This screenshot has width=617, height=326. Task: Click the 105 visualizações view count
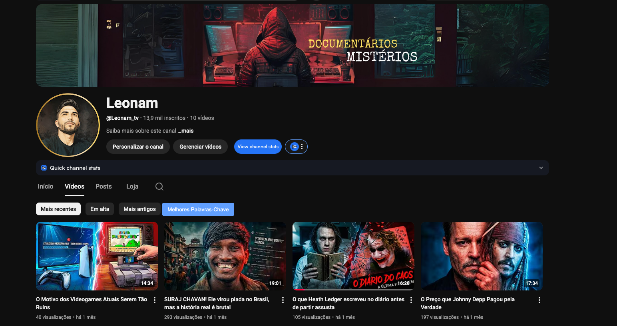point(311,317)
